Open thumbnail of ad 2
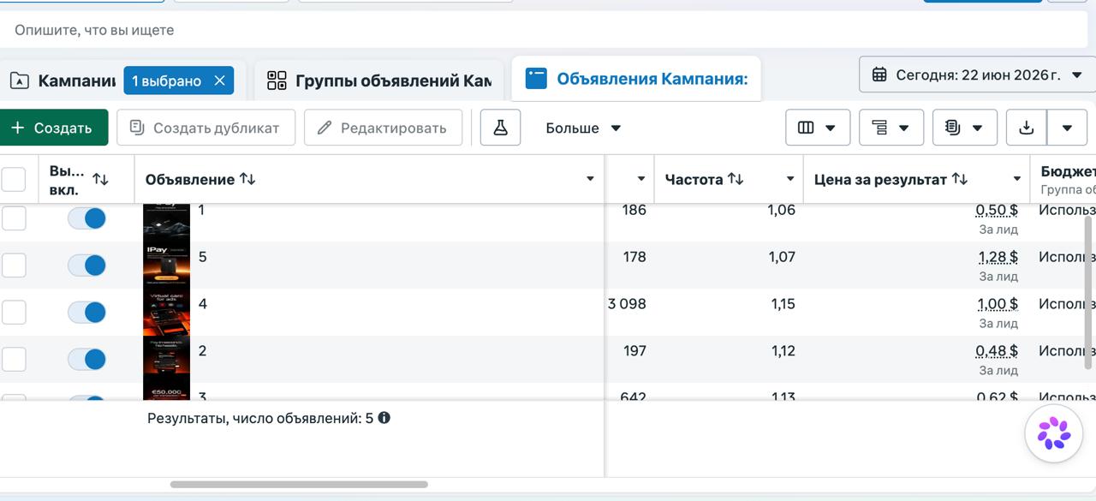 pos(166,359)
